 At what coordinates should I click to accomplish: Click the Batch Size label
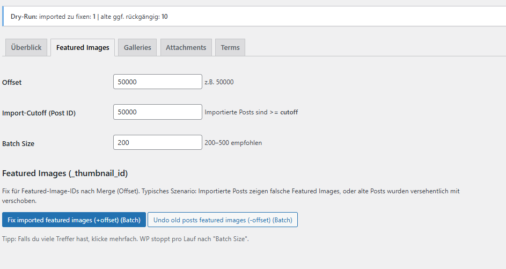(x=18, y=143)
